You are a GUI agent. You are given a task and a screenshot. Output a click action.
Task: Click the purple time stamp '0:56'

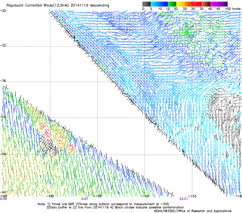(3, 199)
